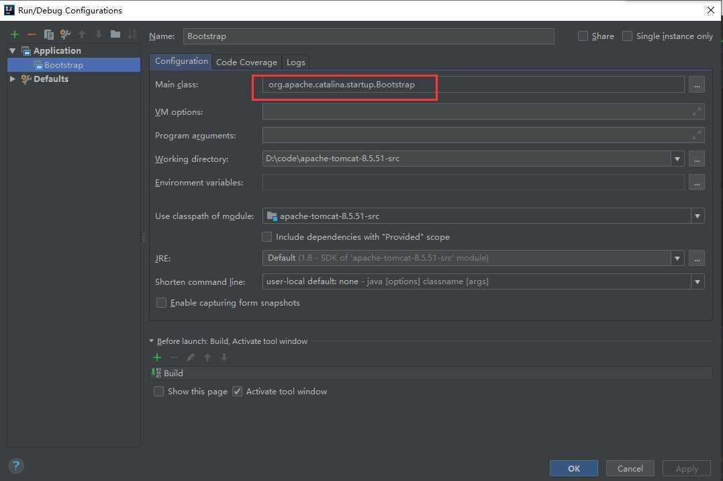Expand the Defaults tree node
The width and height of the screenshot is (723, 481).
pyautogui.click(x=13, y=79)
